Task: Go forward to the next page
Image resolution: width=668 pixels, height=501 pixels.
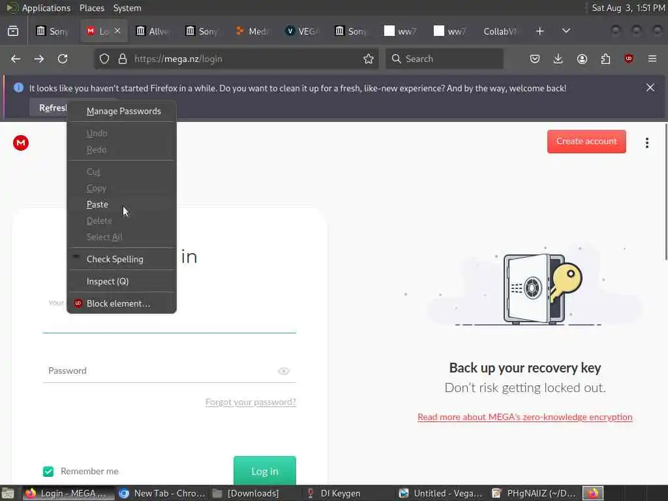Action: [38, 59]
